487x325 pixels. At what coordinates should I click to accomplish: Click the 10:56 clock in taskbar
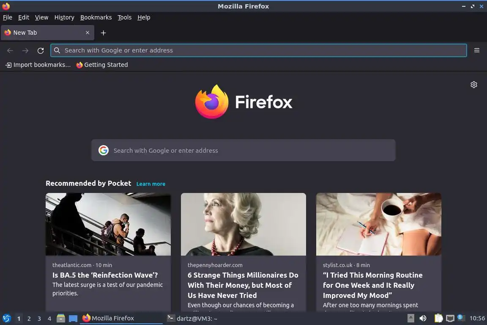point(477,318)
